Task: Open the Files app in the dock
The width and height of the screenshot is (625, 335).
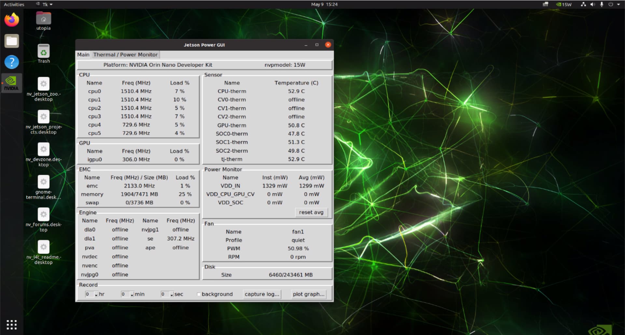Action: 11,41
